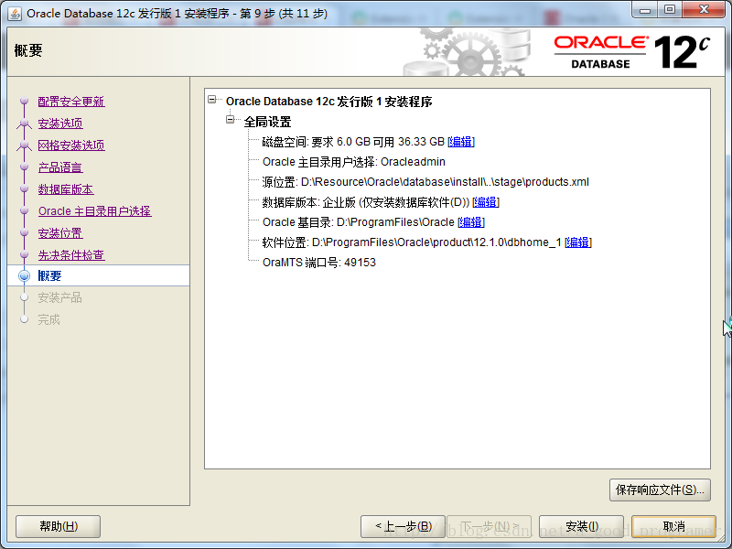Go to Oracle 主目录用户选择 step

95,211
